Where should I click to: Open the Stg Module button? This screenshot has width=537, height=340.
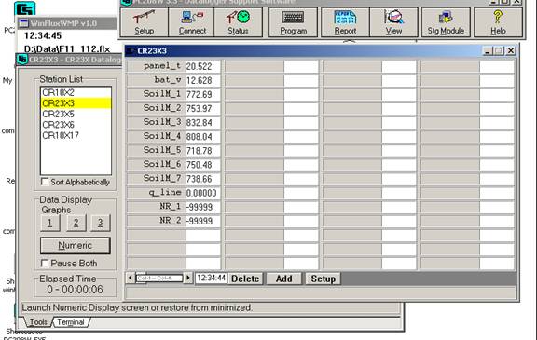[446, 22]
